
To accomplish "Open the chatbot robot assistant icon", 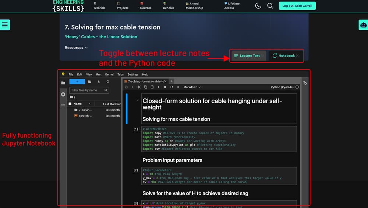I will pos(363,25).
